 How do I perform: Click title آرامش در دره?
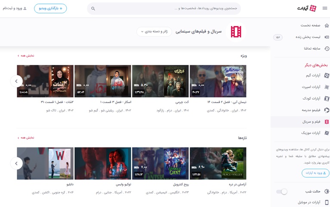237,184
